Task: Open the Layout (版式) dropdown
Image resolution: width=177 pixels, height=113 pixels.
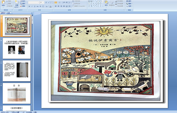Action: click(x=23, y=1)
